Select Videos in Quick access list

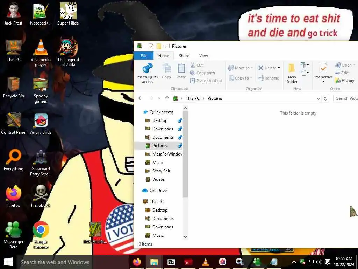tap(158, 179)
